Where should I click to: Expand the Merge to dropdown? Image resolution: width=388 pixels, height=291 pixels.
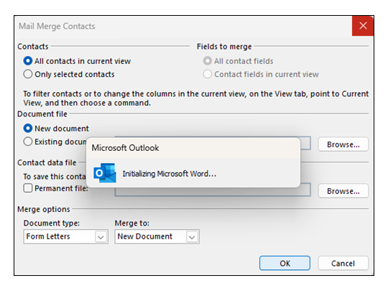(157, 237)
